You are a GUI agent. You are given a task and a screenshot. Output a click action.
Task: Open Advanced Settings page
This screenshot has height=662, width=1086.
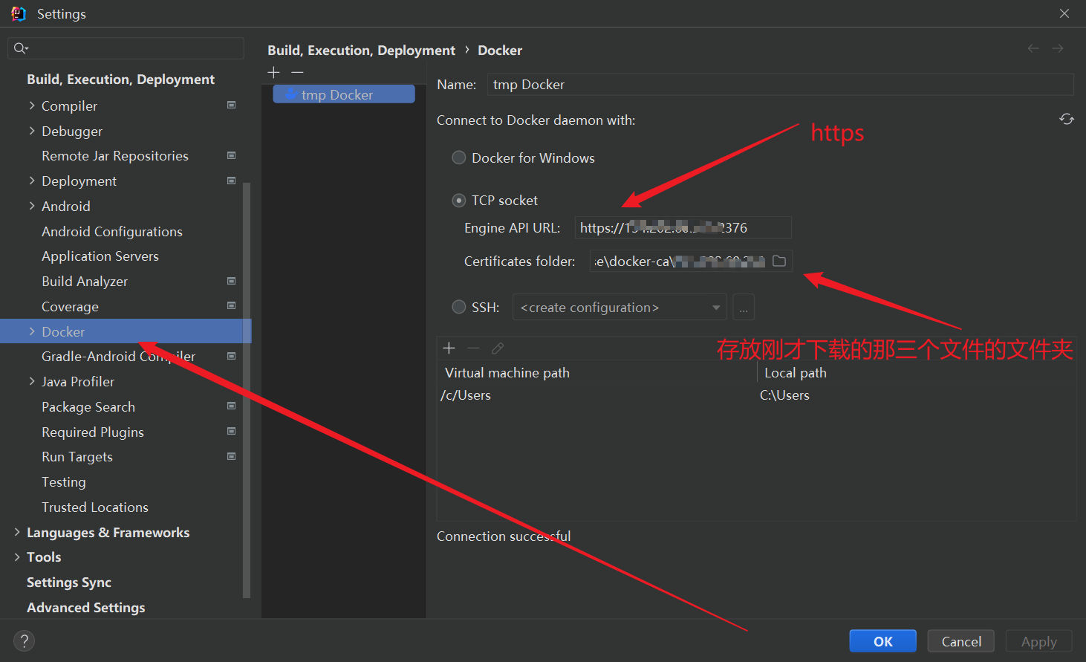[86, 608]
